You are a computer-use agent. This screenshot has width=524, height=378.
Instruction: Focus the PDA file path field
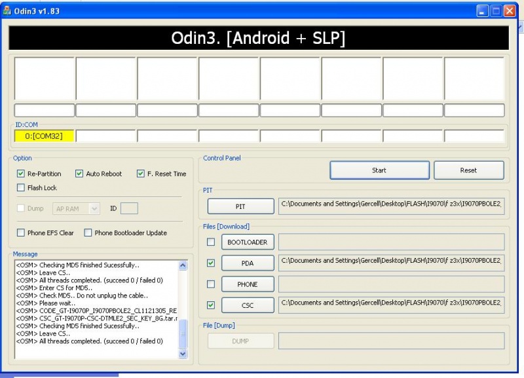coord(391,263)
